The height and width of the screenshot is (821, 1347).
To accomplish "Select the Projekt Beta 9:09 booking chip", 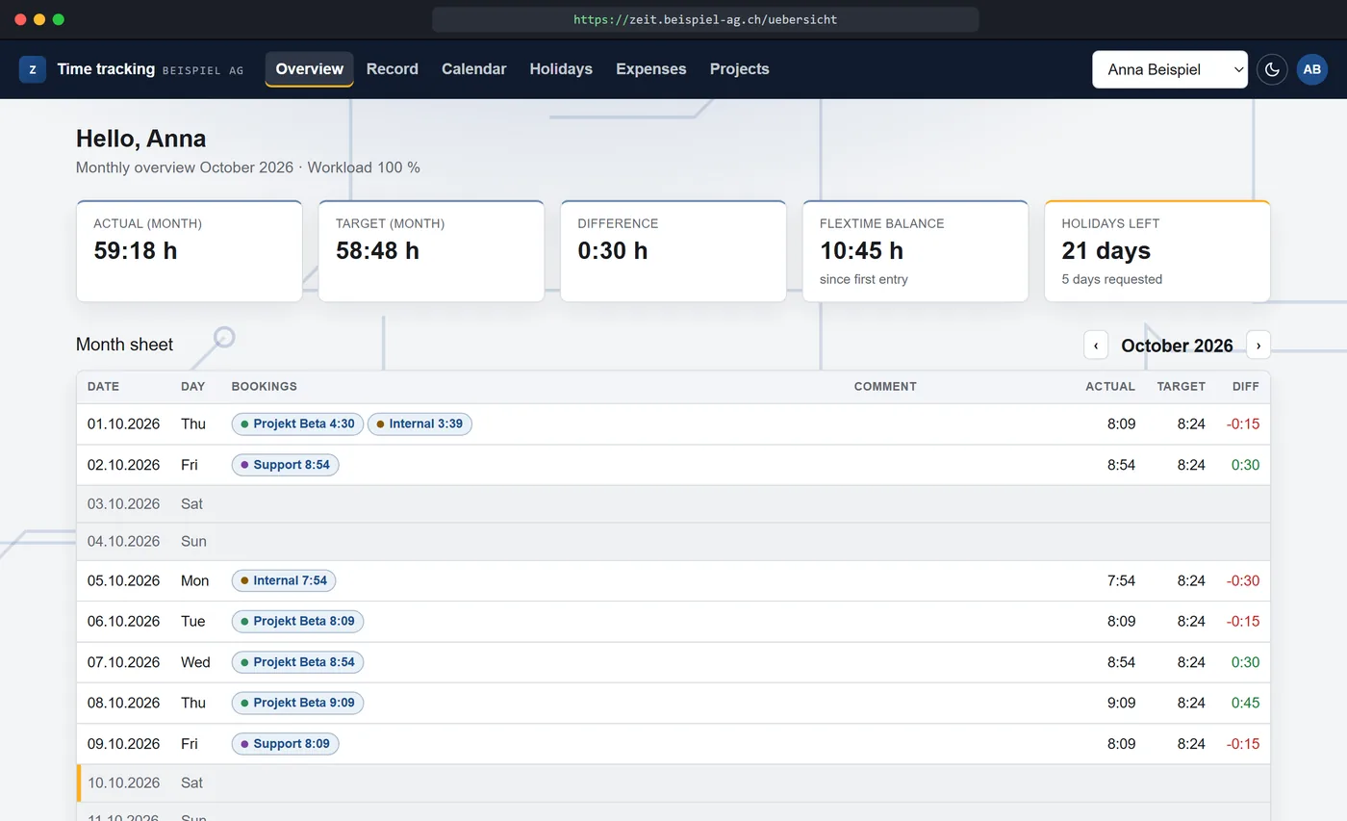I will [x=297, y=703].
